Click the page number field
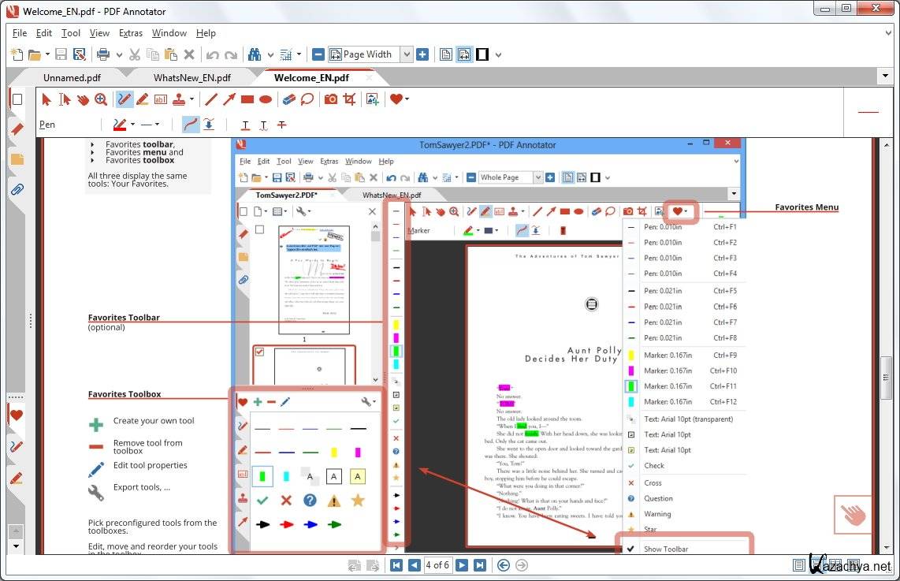Viewport: 900px width, 581px height. click(x=437, y=565)
